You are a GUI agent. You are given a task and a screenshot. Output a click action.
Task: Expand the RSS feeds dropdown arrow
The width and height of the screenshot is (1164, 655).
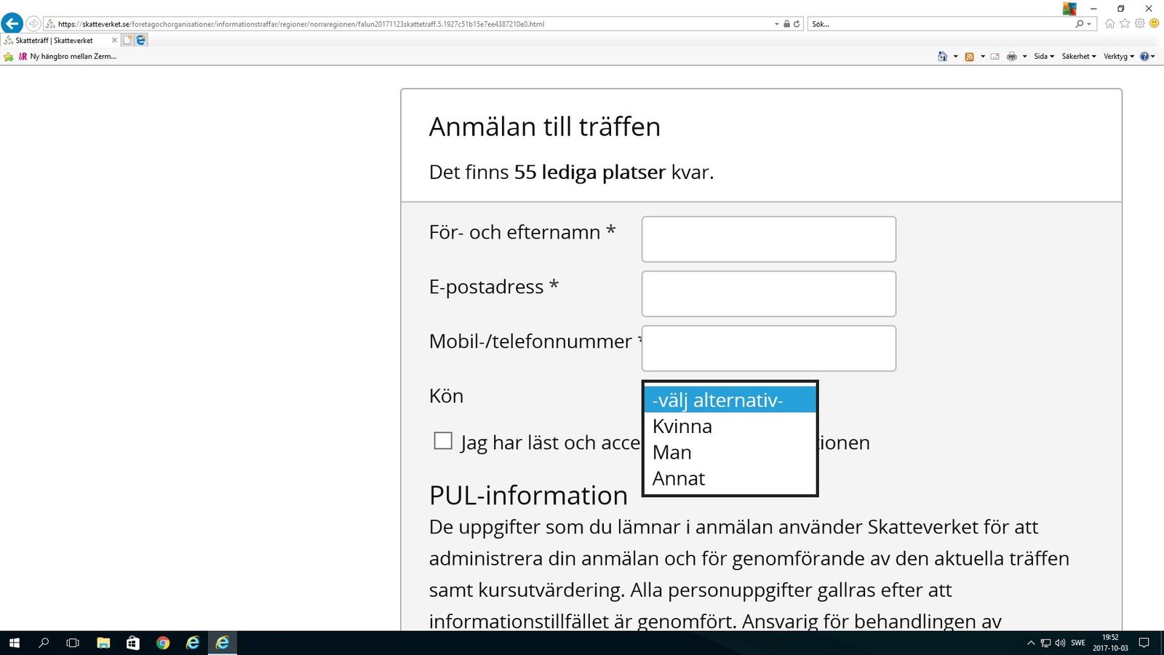pyautogui.click(x=982, y=56)
